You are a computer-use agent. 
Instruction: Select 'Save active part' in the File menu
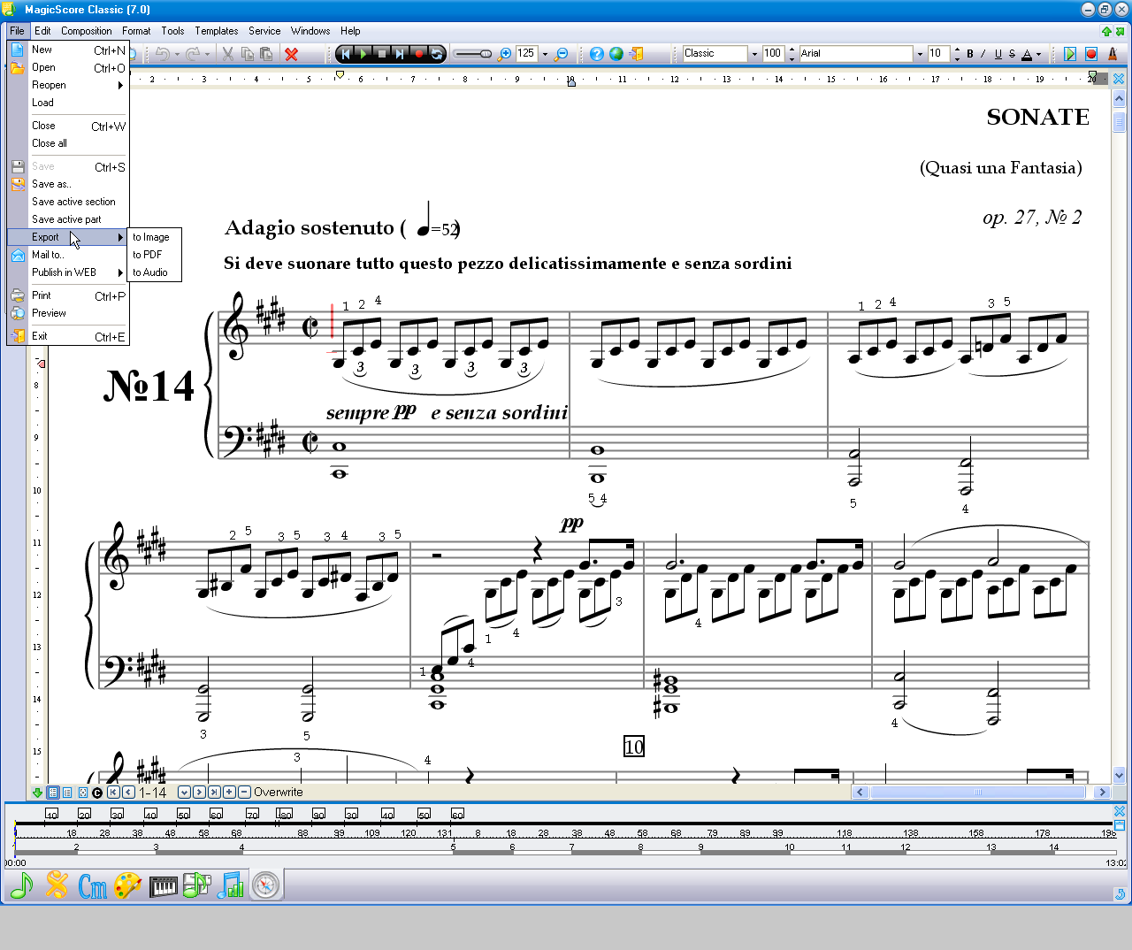click(68, 219)
